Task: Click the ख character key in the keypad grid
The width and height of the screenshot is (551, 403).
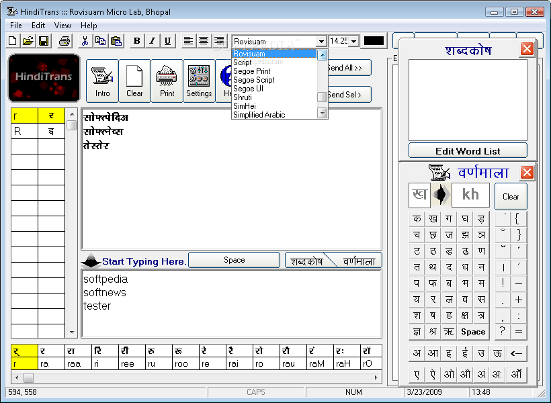Action: 433,219
